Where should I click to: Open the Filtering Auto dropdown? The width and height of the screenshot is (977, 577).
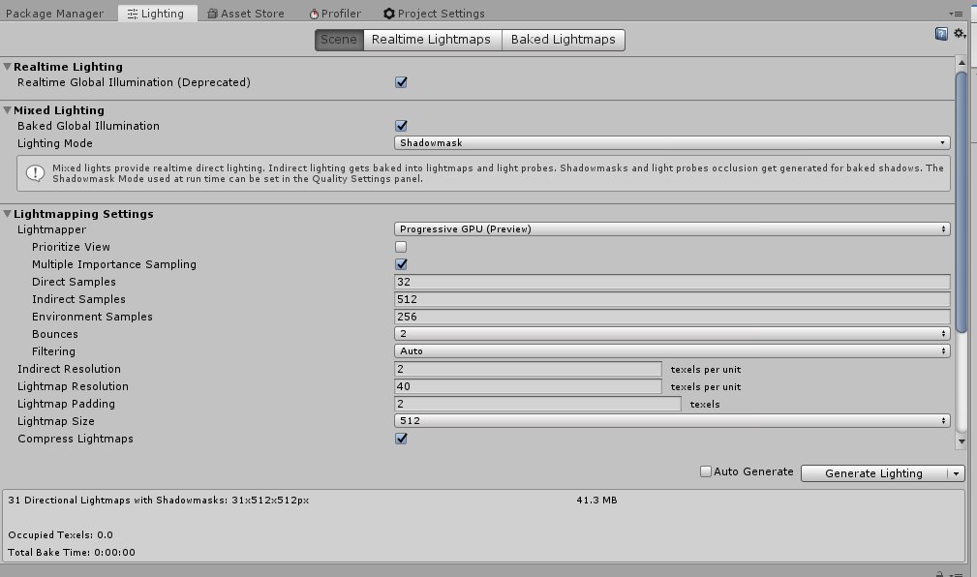672,350
